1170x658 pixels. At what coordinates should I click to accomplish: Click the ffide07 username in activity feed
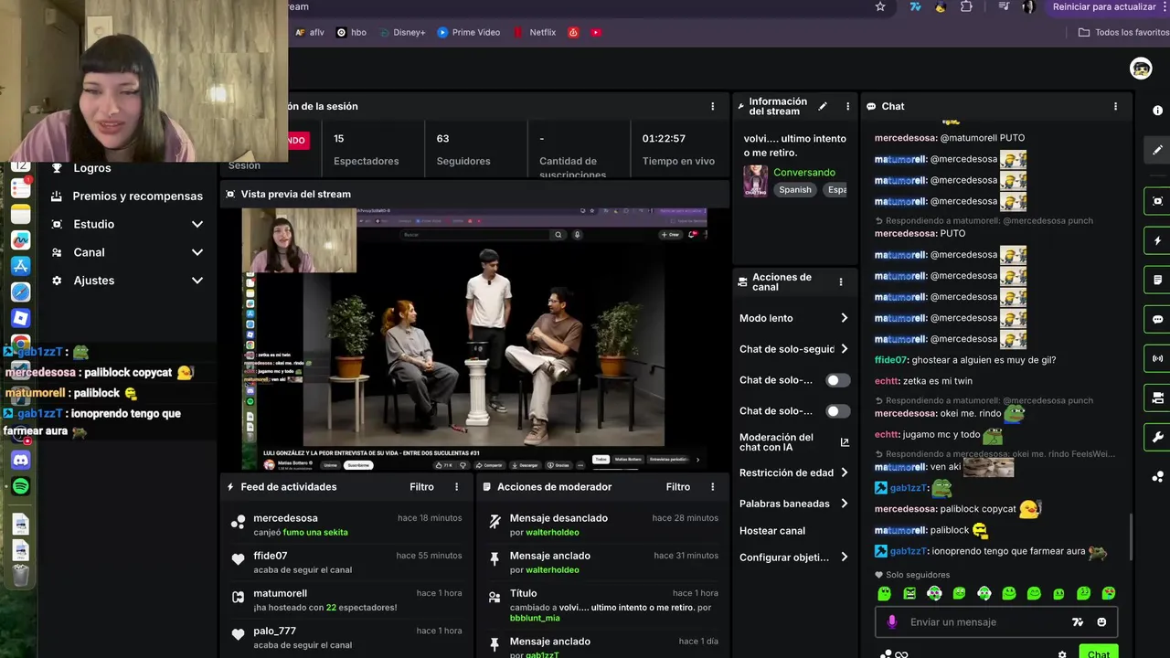click(271, 556)
